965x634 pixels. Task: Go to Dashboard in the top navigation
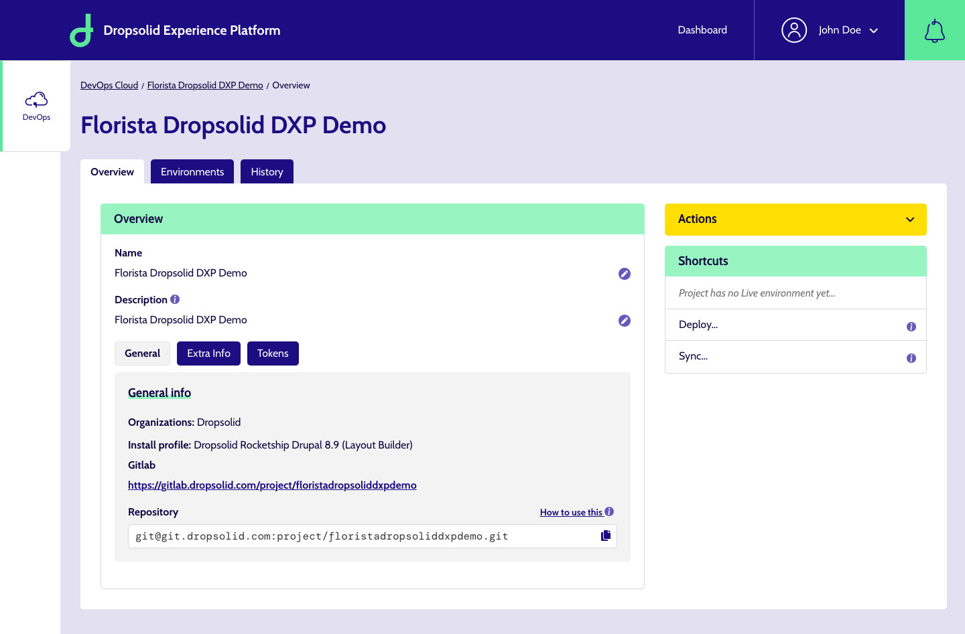tap(702, 30)
